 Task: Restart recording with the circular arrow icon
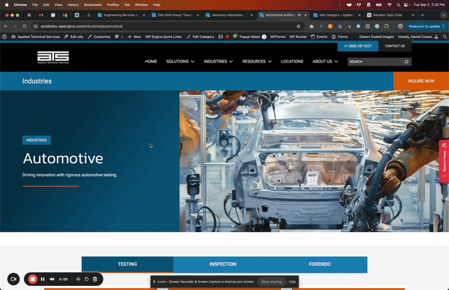tap(86, 279)
